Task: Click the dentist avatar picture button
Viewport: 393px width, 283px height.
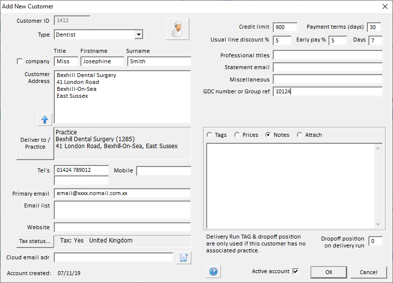Action: pos(178,29)
